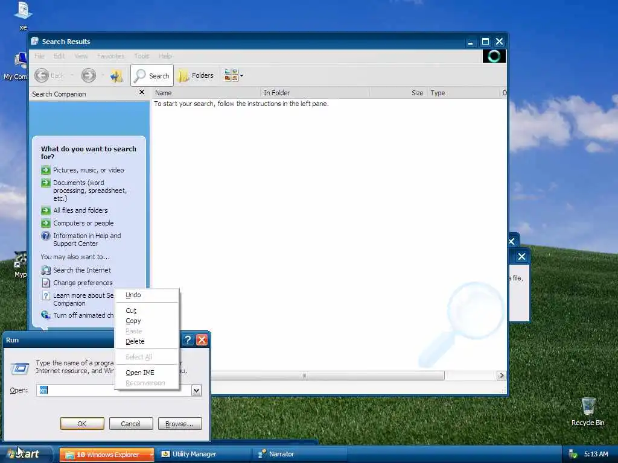Choose All files and folders
The height and width of the screenshot is (463, 618).
(80, 210)
